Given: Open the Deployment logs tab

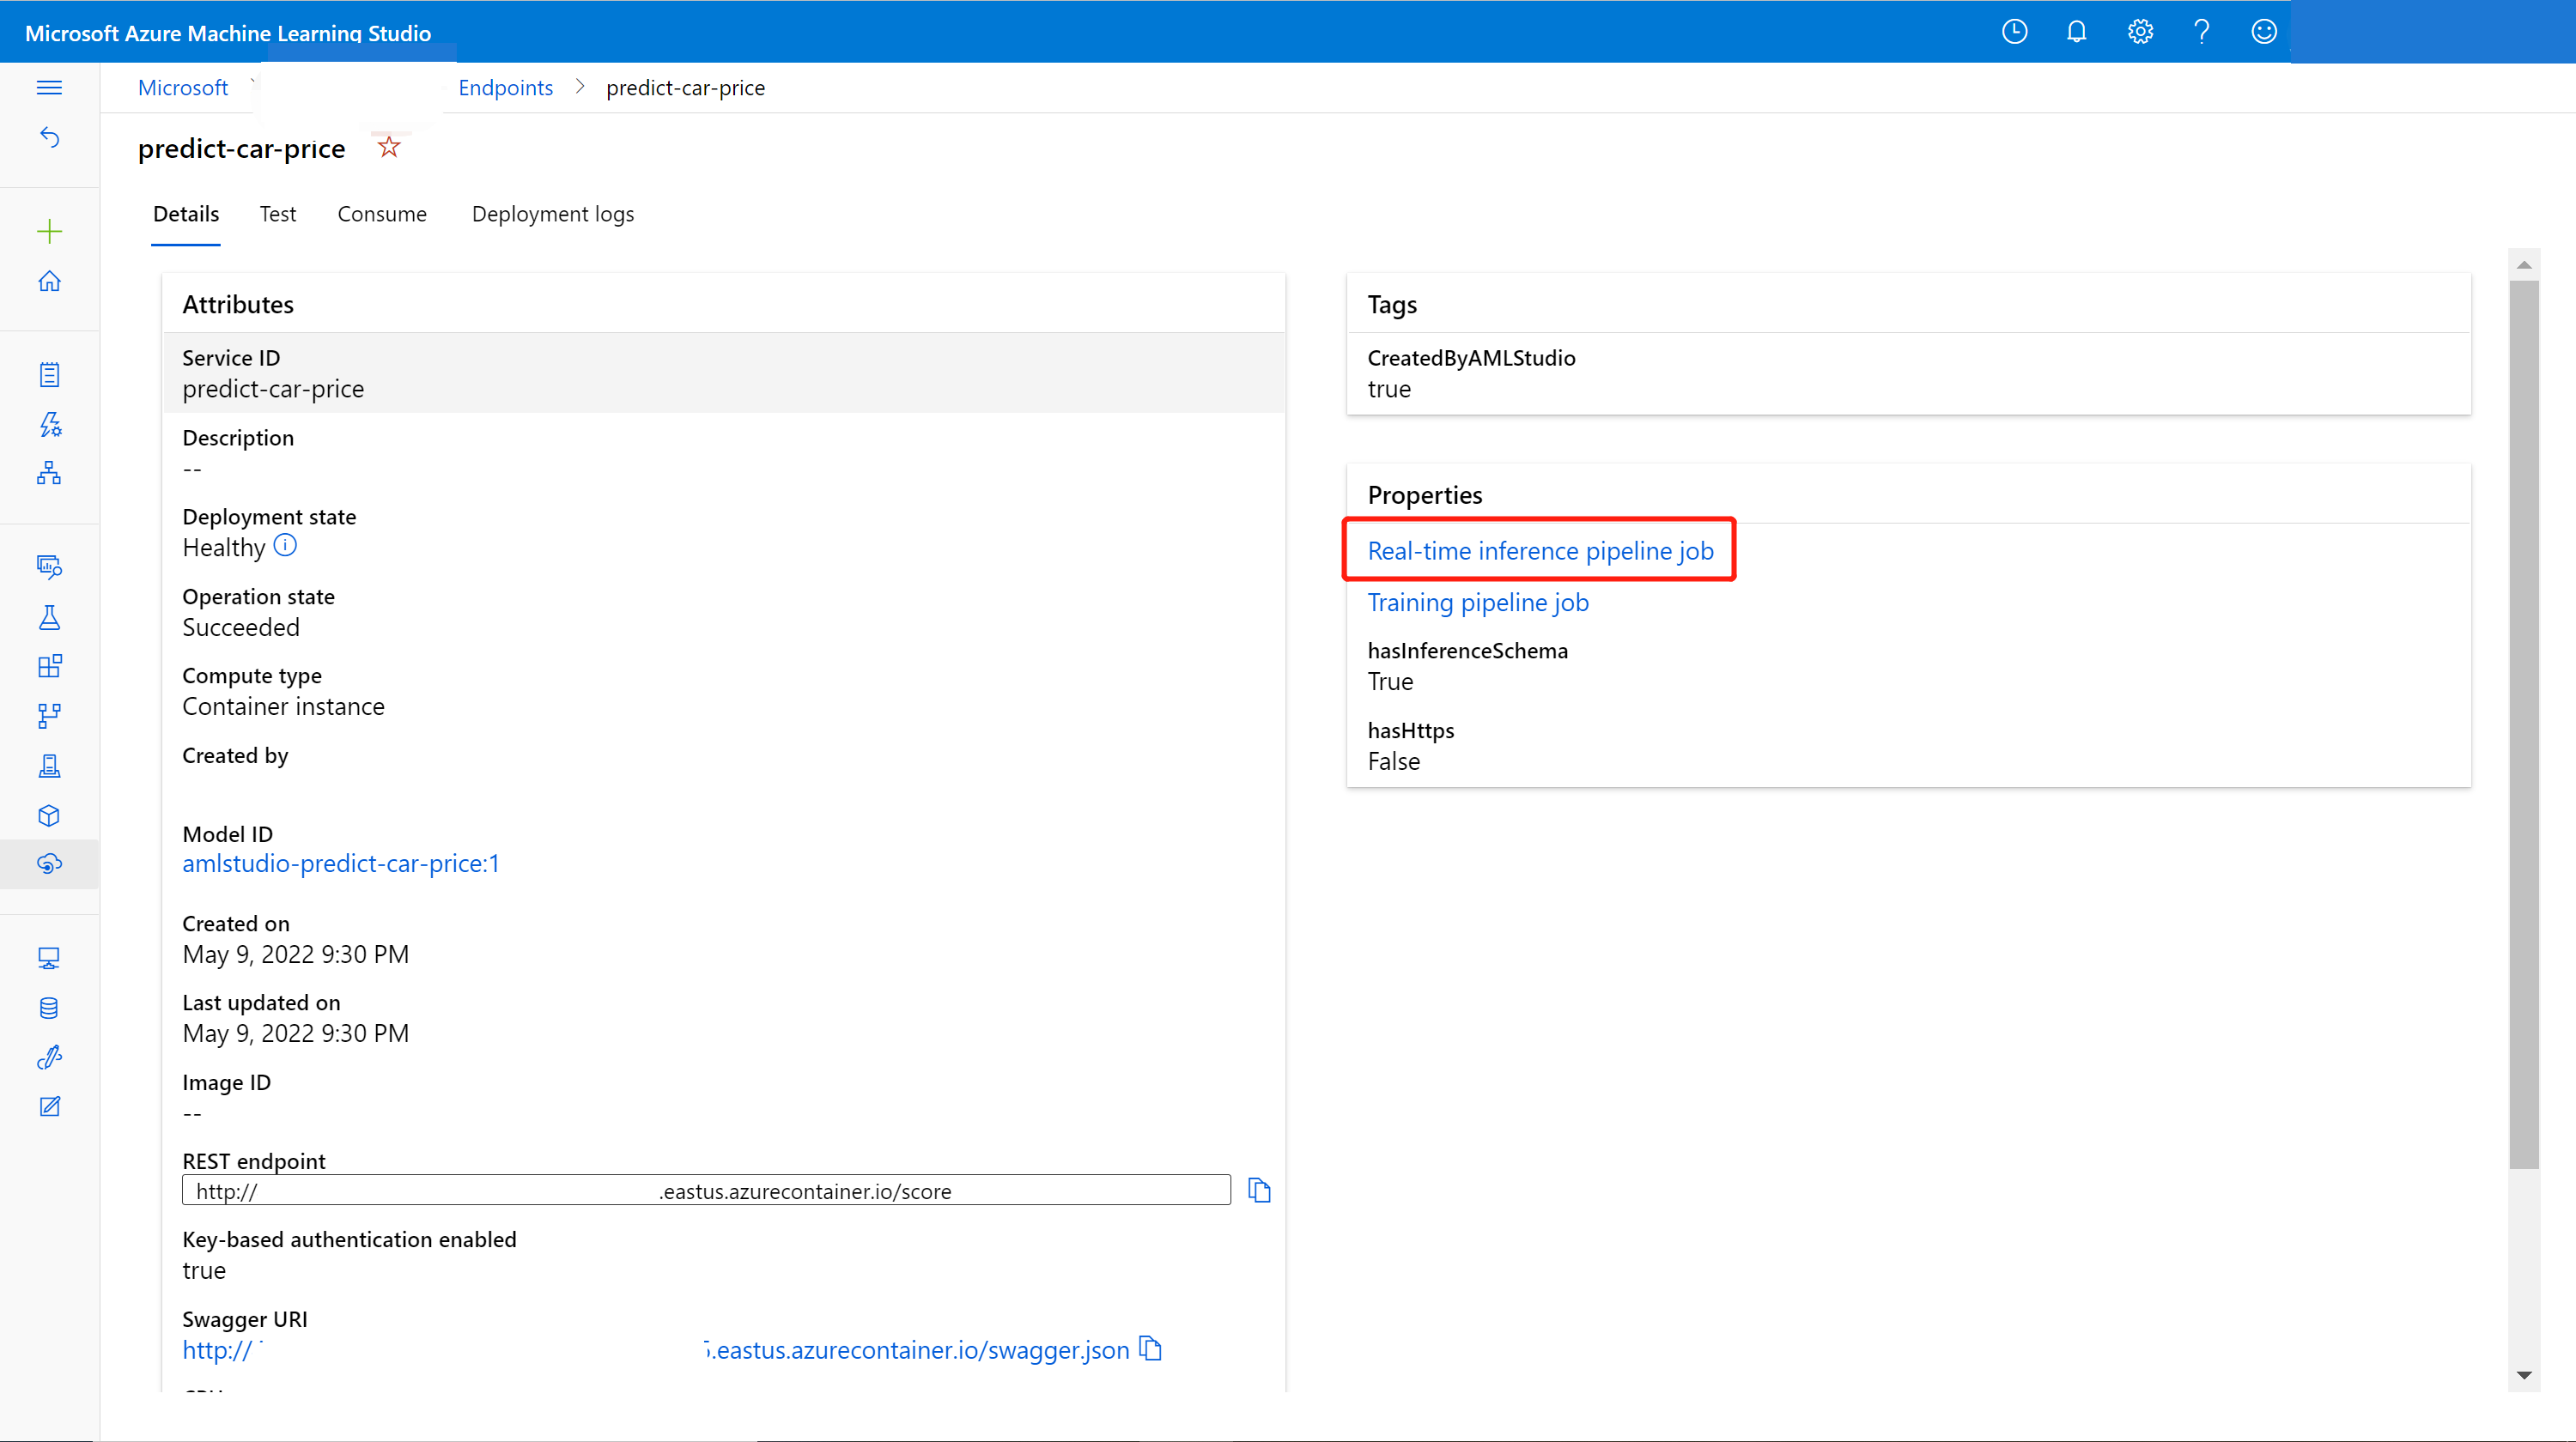Looking at the screenshot, I should pyautogui.click(x=552, y=212).
